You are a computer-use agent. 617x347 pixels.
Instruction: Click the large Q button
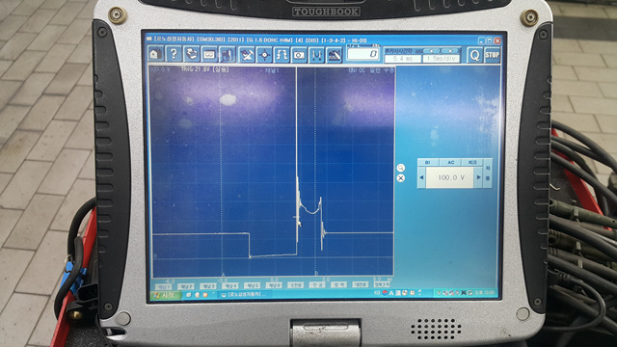tap(474, 55)
